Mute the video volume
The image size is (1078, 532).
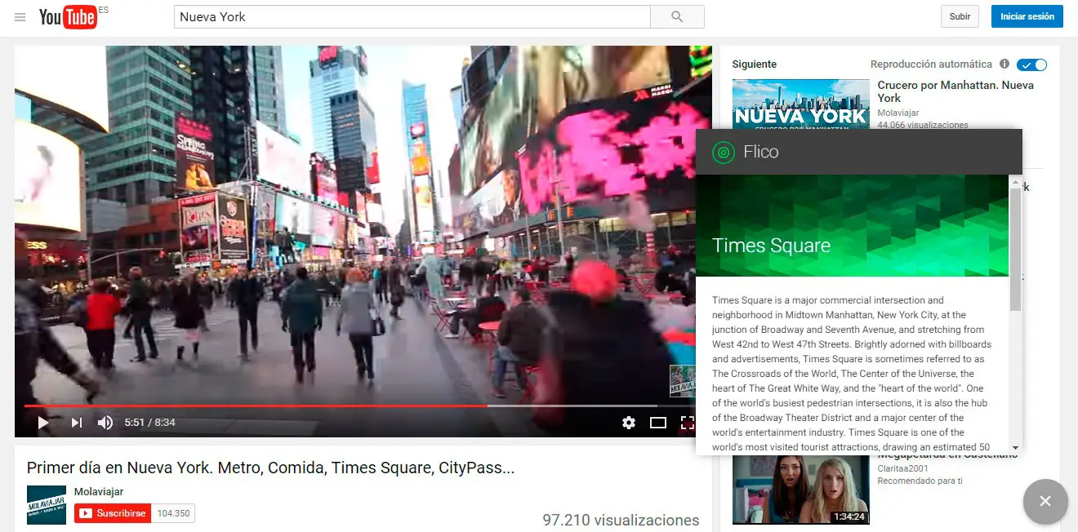105,423
